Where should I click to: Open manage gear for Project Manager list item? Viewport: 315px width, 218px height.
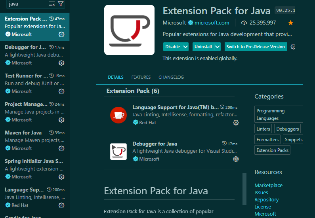[61, 120]
